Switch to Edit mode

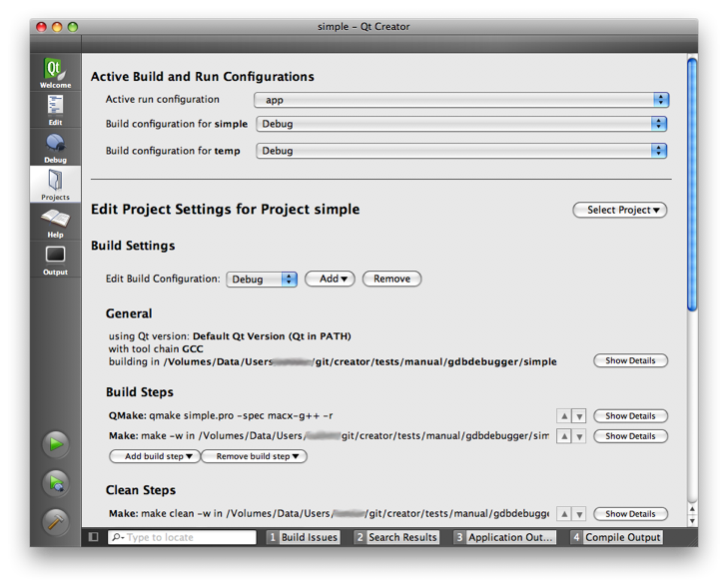55,109
